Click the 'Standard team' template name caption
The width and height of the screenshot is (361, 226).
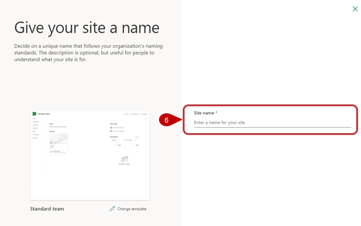(47, 209)
